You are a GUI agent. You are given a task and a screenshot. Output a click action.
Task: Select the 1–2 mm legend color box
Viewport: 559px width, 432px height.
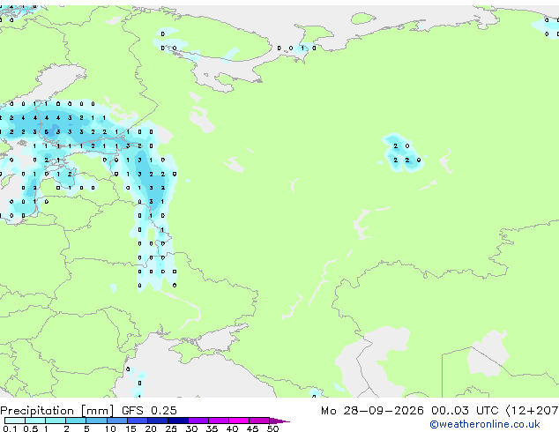click(56, 421)
